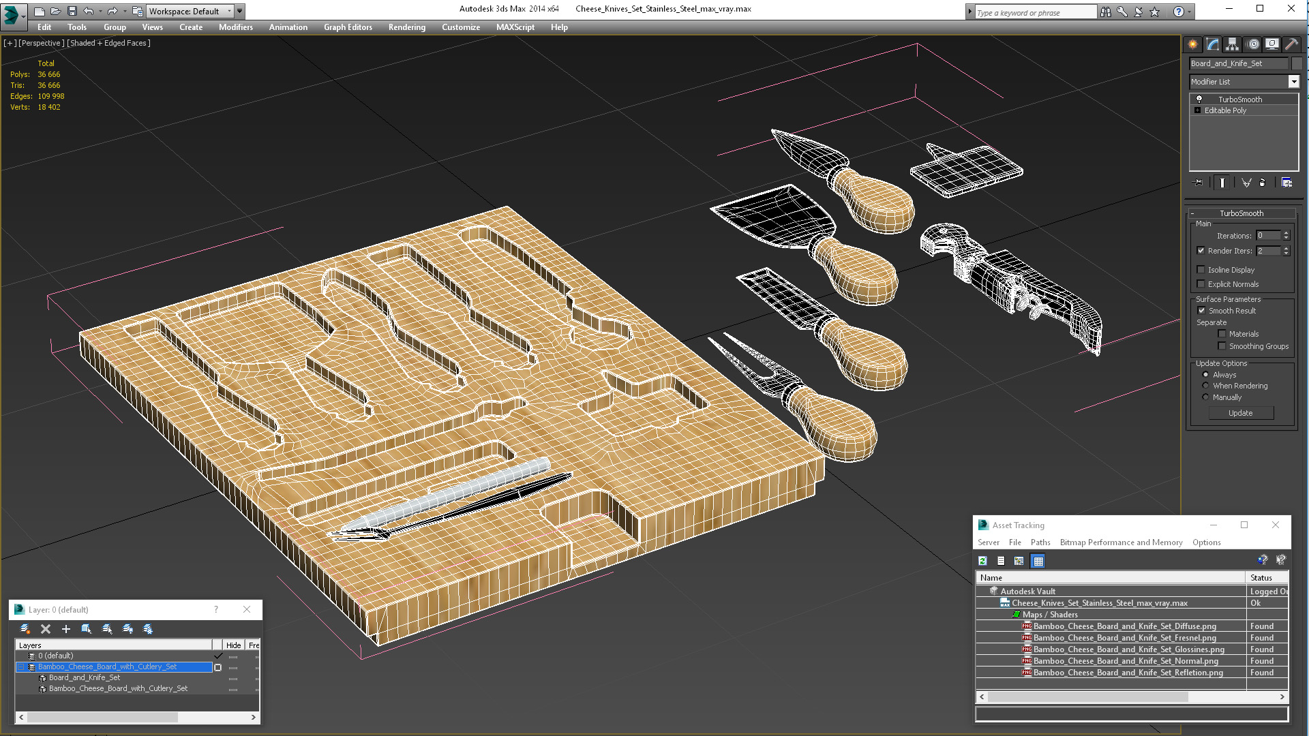Select Manually update radio button
This screenshot has width=1309, height=736.
click(x=1205, y=397)
